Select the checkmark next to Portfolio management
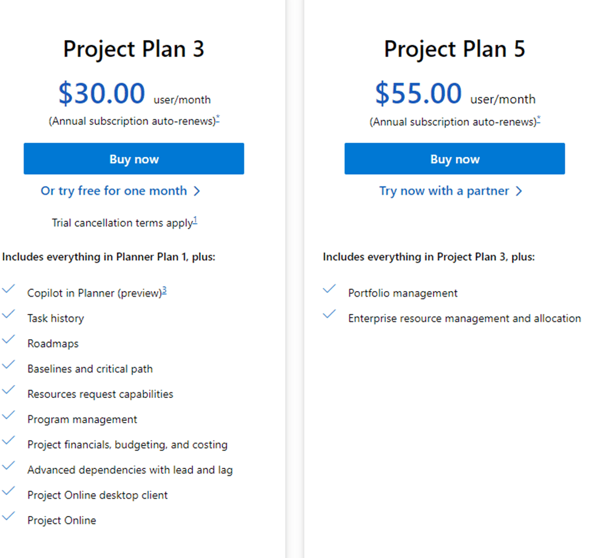Viewport: 603px width, 558px height. coord(329,288)
